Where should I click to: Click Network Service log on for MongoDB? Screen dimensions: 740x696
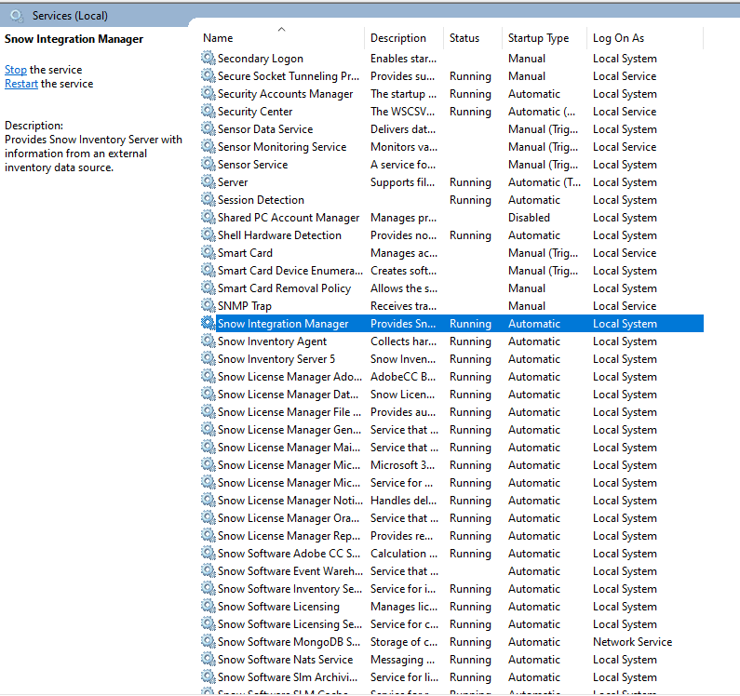click(632, 642)
